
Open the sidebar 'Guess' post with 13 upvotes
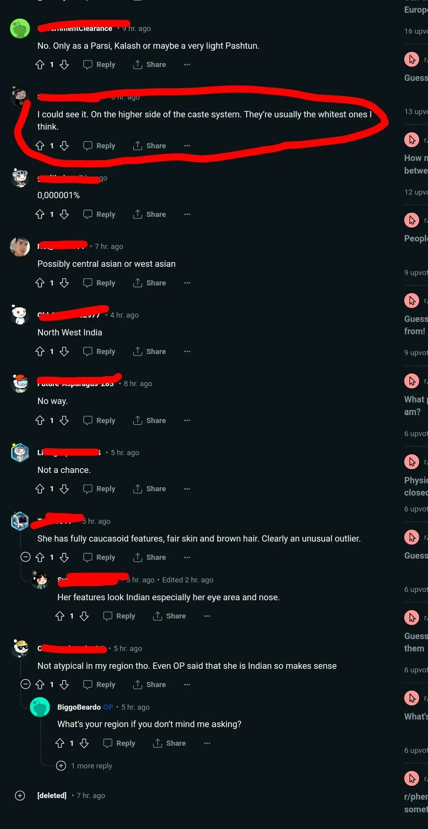pos(416,78)
